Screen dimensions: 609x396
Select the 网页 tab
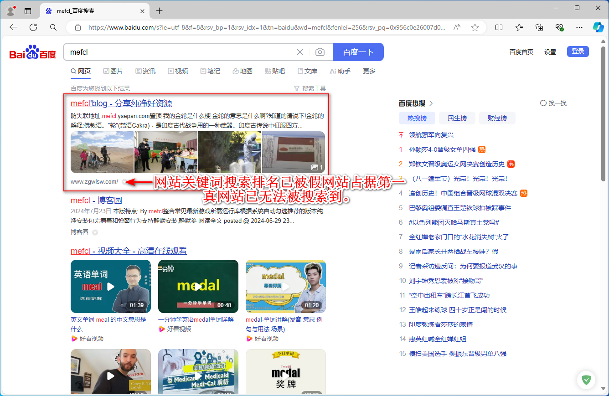(x=81, y=71)
